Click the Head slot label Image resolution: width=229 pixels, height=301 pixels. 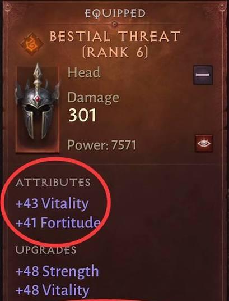84,72
